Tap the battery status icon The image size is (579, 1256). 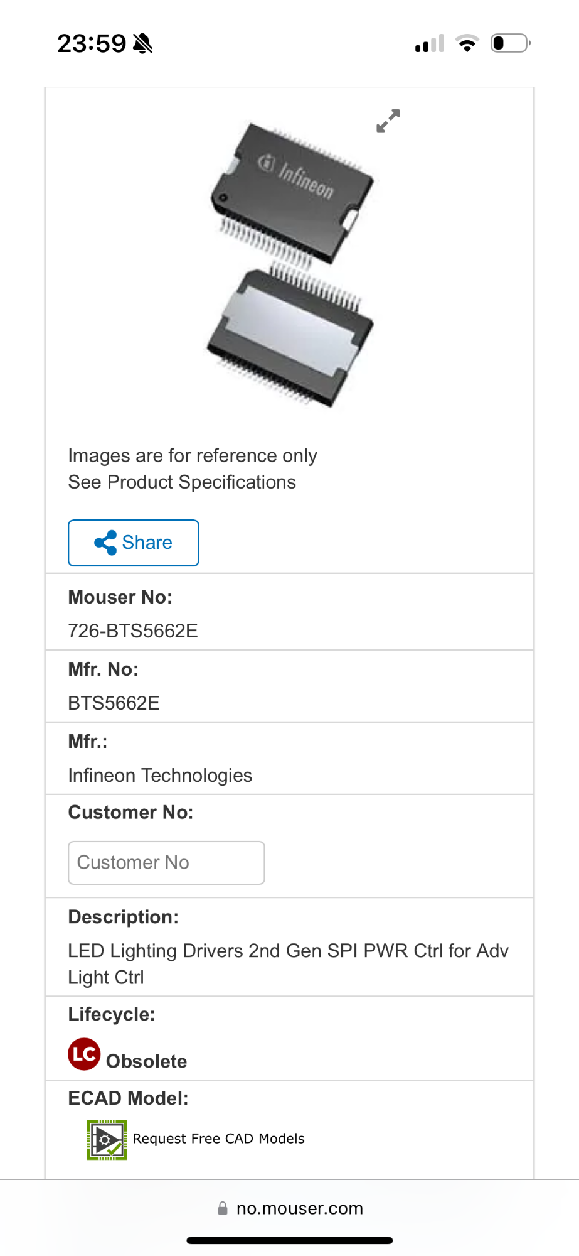pos(510,43)
